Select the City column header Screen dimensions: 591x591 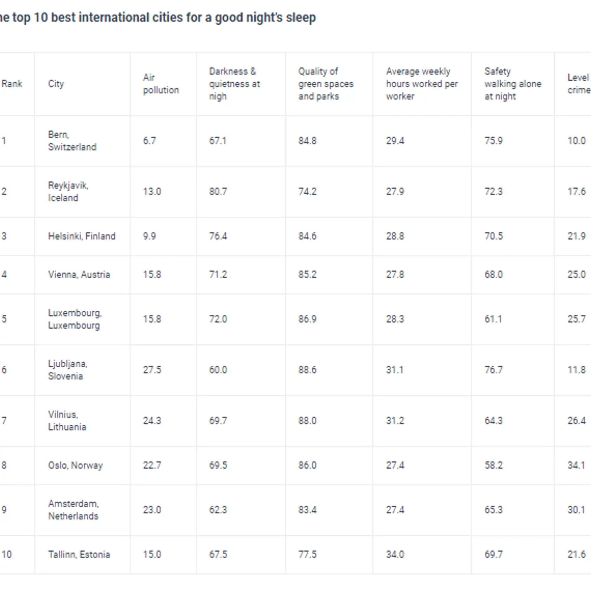(x=56, y=84)
